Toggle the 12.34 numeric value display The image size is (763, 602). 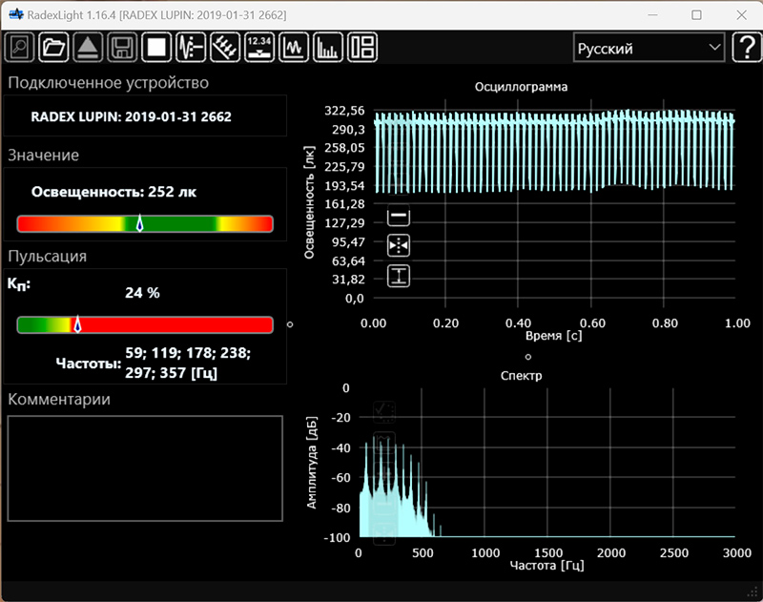coord(258,47)
